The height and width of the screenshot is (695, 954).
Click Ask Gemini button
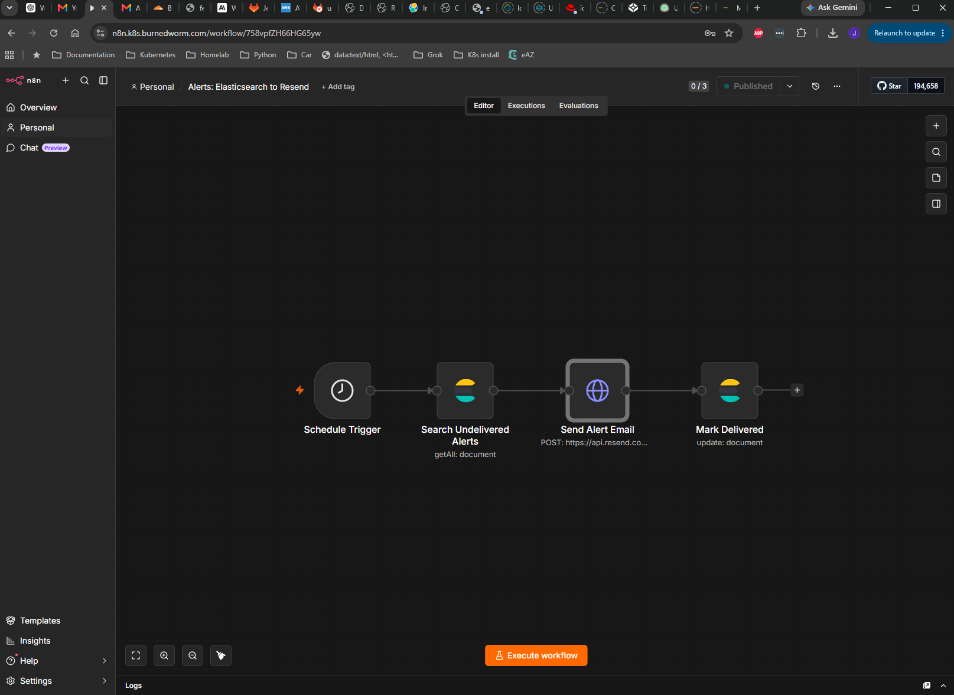832,8
